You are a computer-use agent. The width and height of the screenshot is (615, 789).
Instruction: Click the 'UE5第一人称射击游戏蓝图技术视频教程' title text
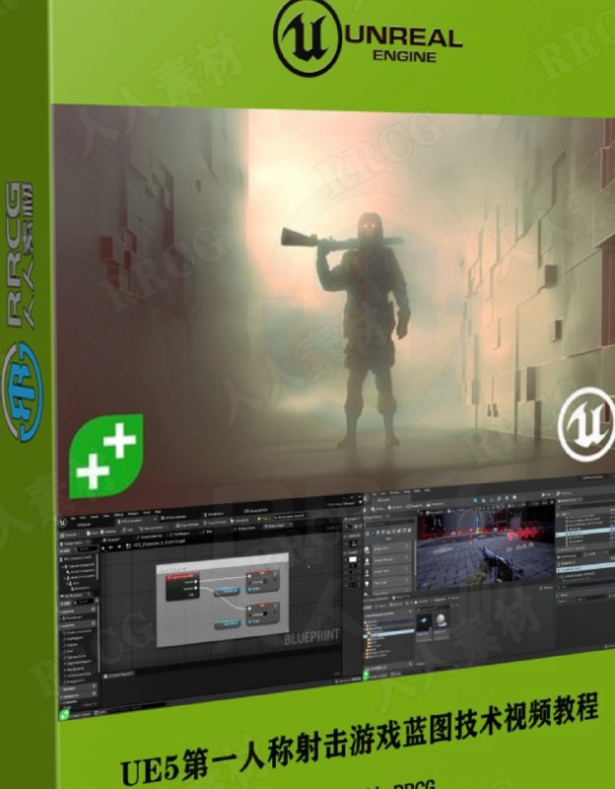360,741
